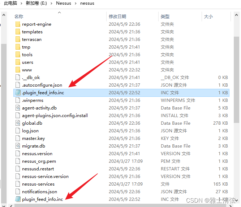Select the nessus-services file name

38,184
